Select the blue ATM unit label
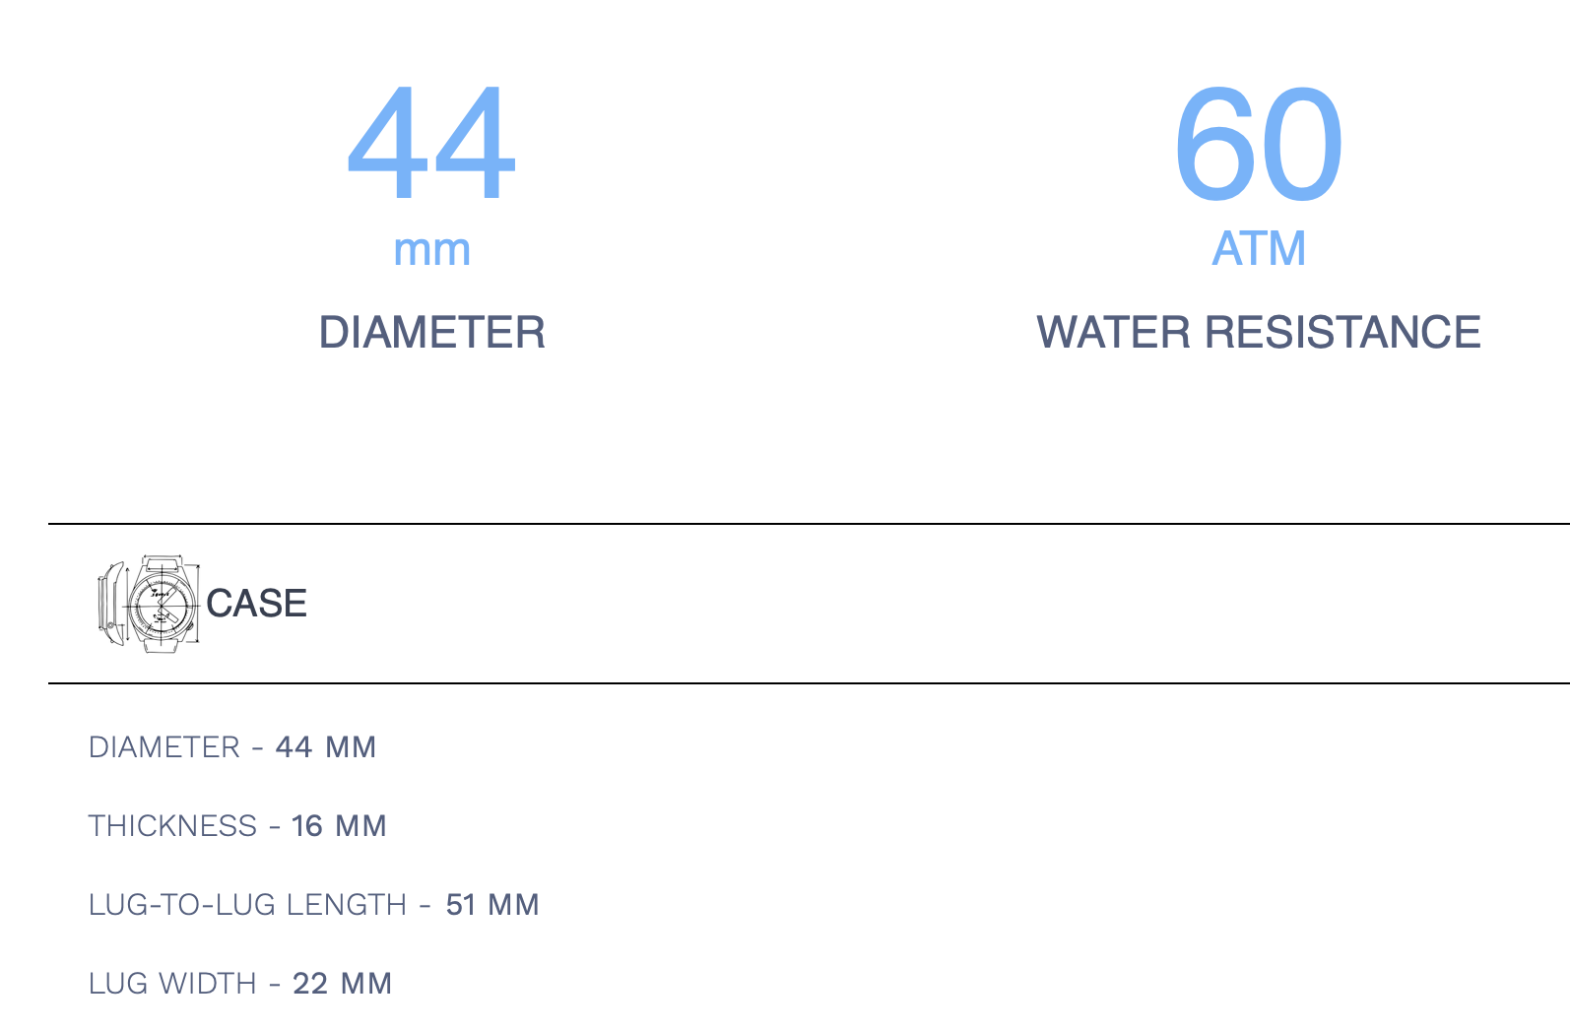 pyautogui.click(x=1259, y=248)
